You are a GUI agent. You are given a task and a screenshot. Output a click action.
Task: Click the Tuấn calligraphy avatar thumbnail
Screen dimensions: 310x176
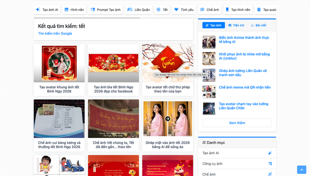pos(168,63)
